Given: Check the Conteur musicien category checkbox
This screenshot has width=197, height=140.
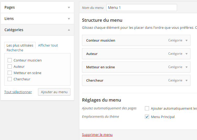Looking at the screenshot, I should pyautogui.click(x=10, y=60).
